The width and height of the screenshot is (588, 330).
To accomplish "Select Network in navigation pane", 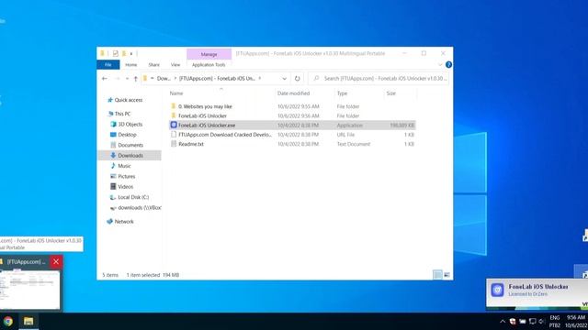I will pos(124,222).
